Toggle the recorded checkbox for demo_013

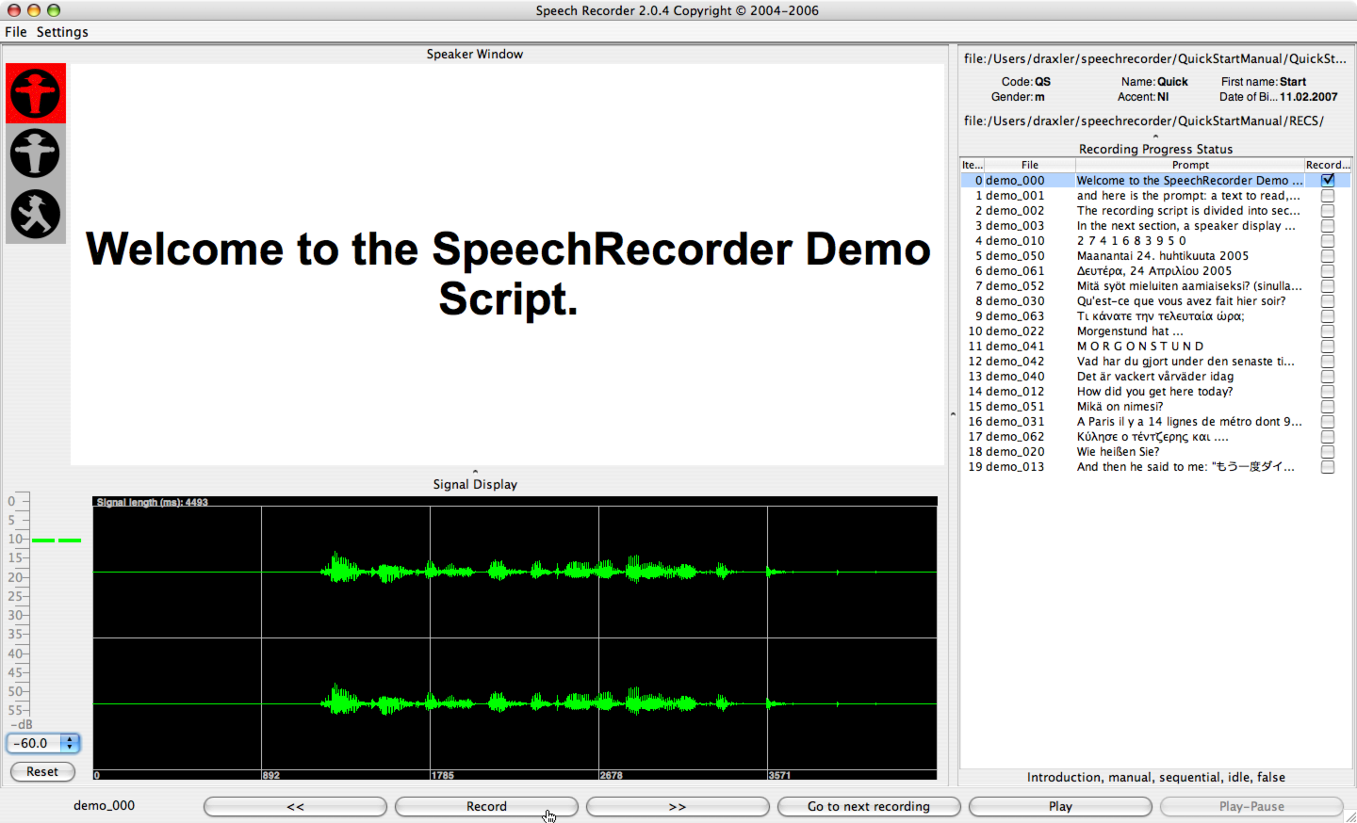pos(1328,467)
